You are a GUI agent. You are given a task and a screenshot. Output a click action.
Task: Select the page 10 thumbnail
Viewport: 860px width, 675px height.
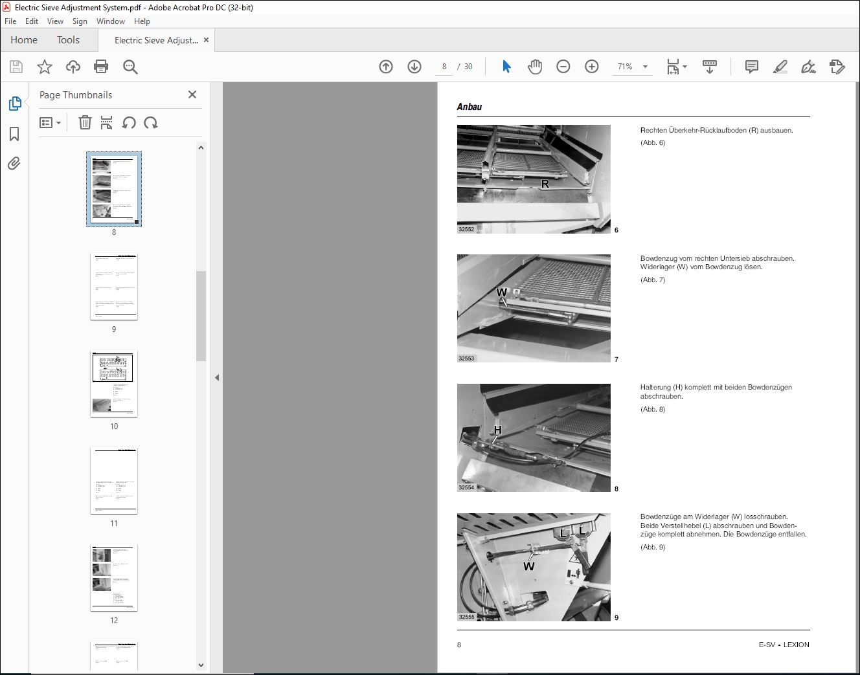(114, 383)
